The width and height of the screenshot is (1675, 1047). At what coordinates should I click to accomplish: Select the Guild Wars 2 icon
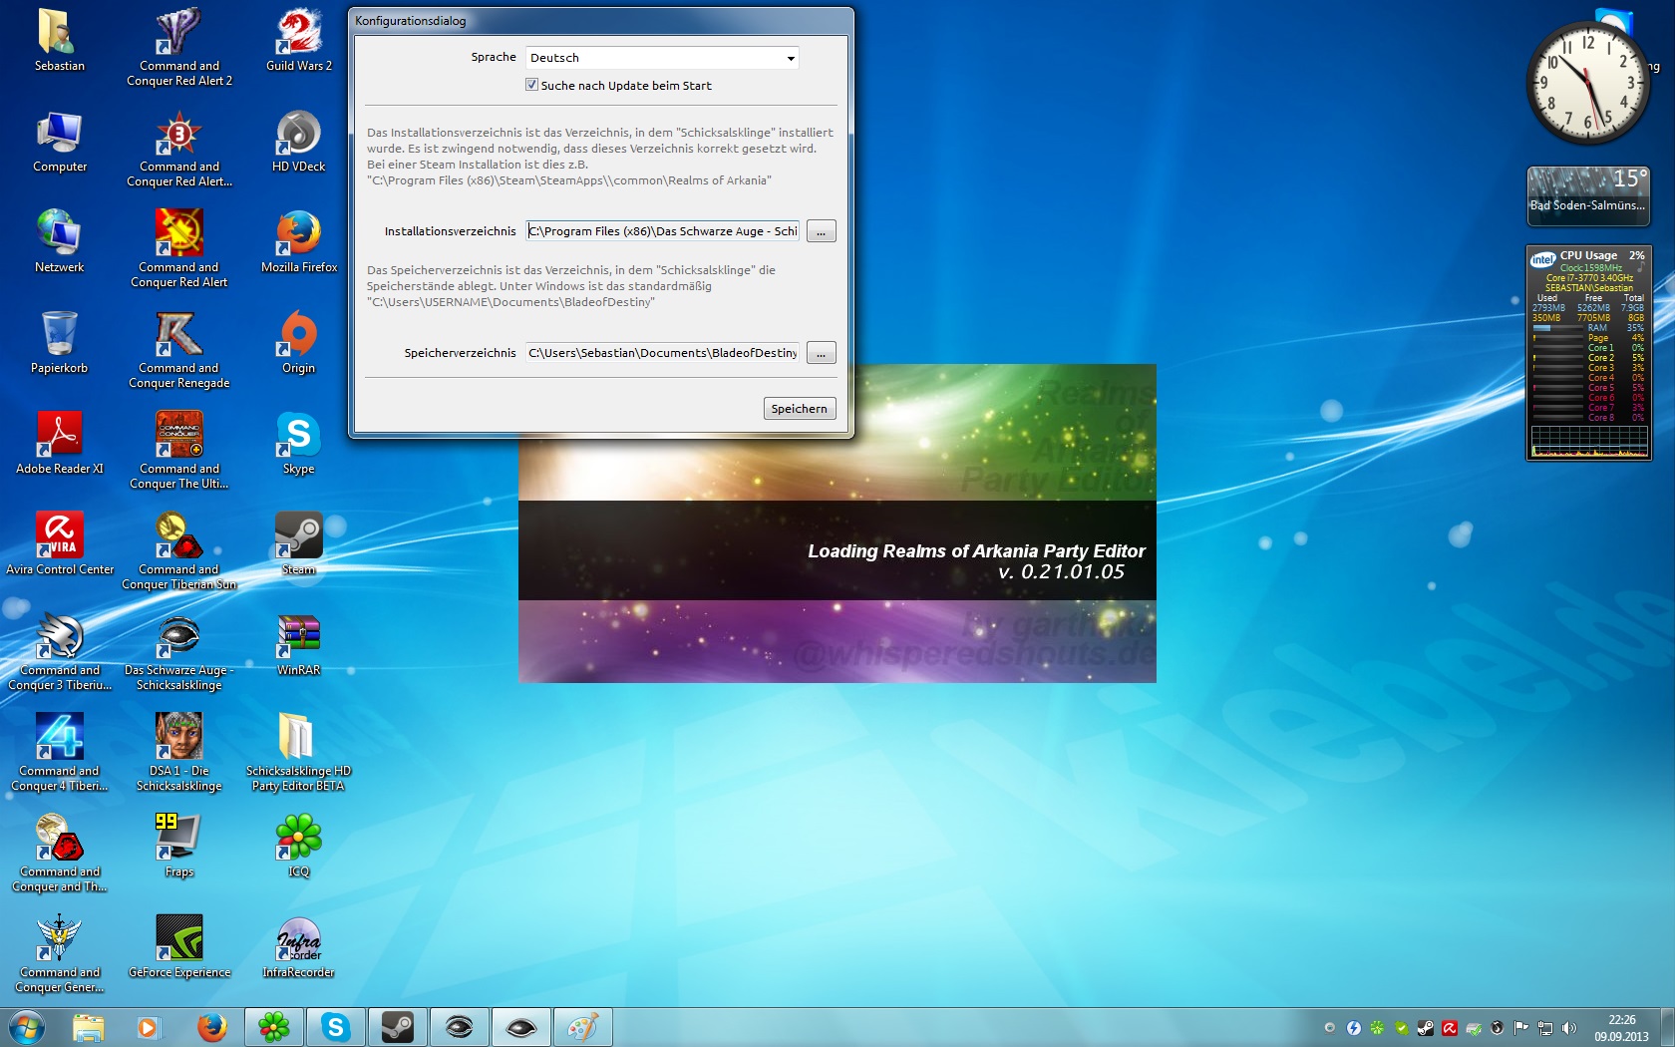[x=299, y=42]
